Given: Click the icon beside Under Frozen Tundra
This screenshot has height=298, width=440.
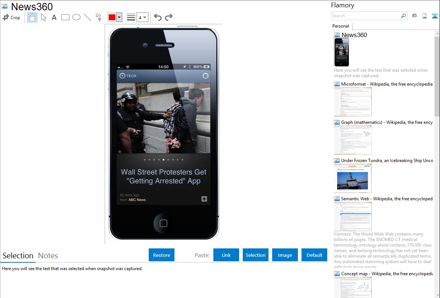Looking at the screenshot, I should coord(337,160).
